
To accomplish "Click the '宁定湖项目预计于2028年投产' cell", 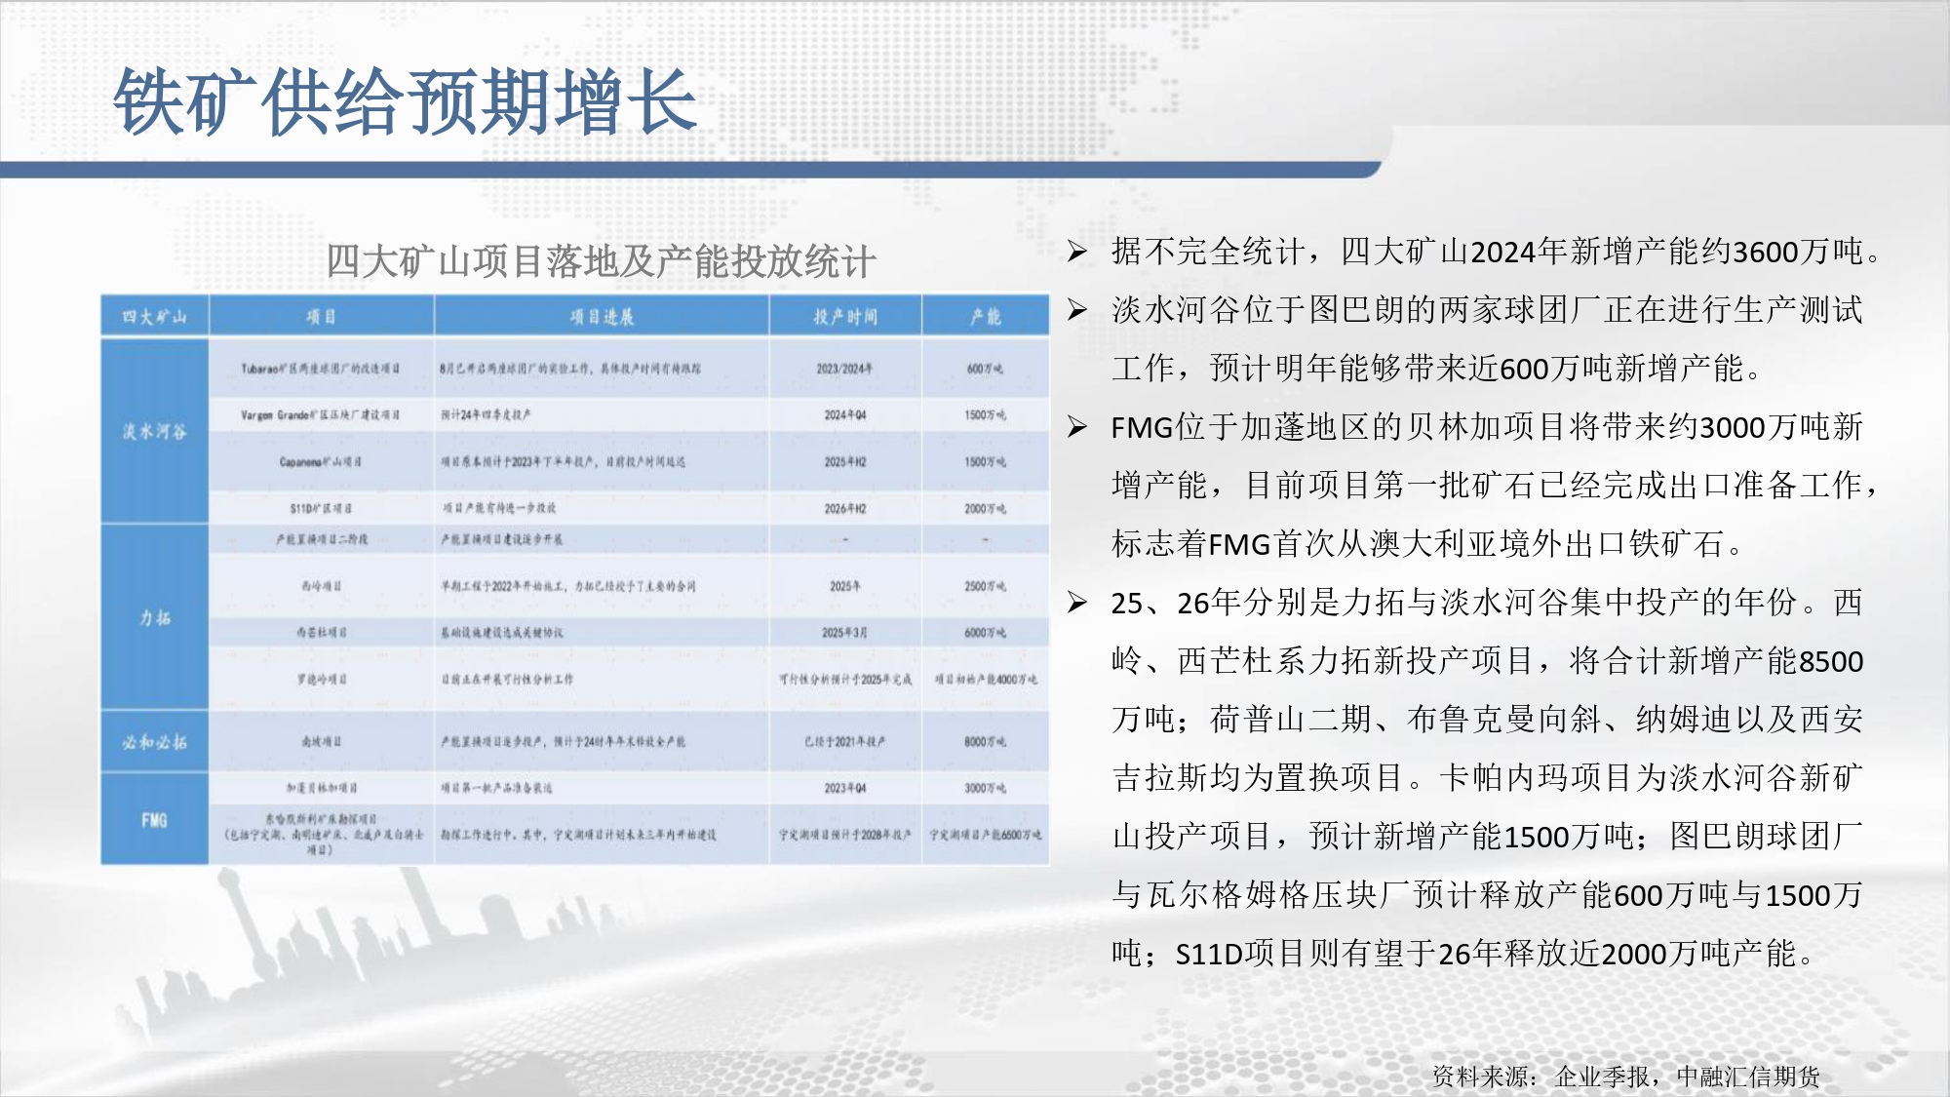I will (845, 835).
